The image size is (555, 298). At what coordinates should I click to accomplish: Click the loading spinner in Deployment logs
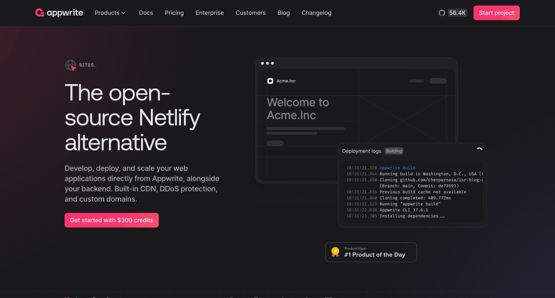pos(479,149)
